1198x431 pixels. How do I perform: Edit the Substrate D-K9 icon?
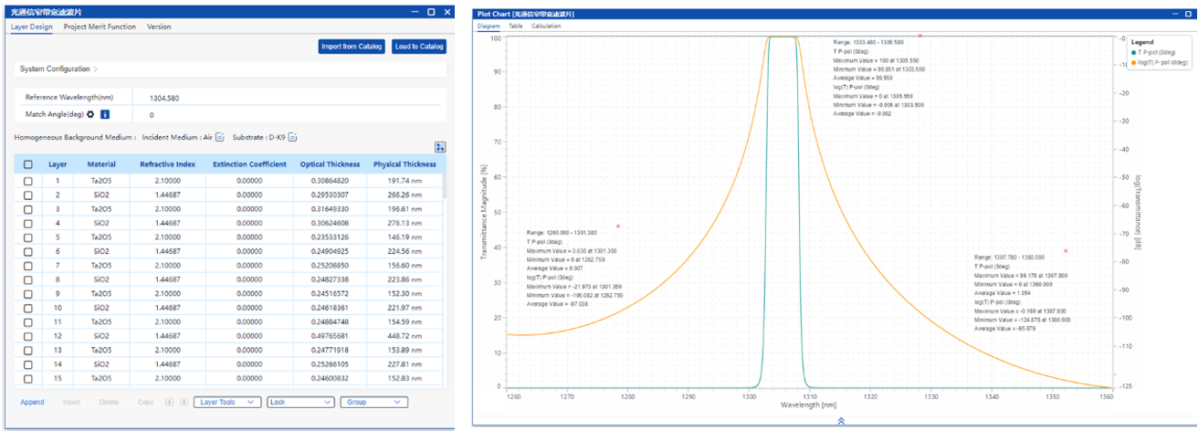(293, 137)
